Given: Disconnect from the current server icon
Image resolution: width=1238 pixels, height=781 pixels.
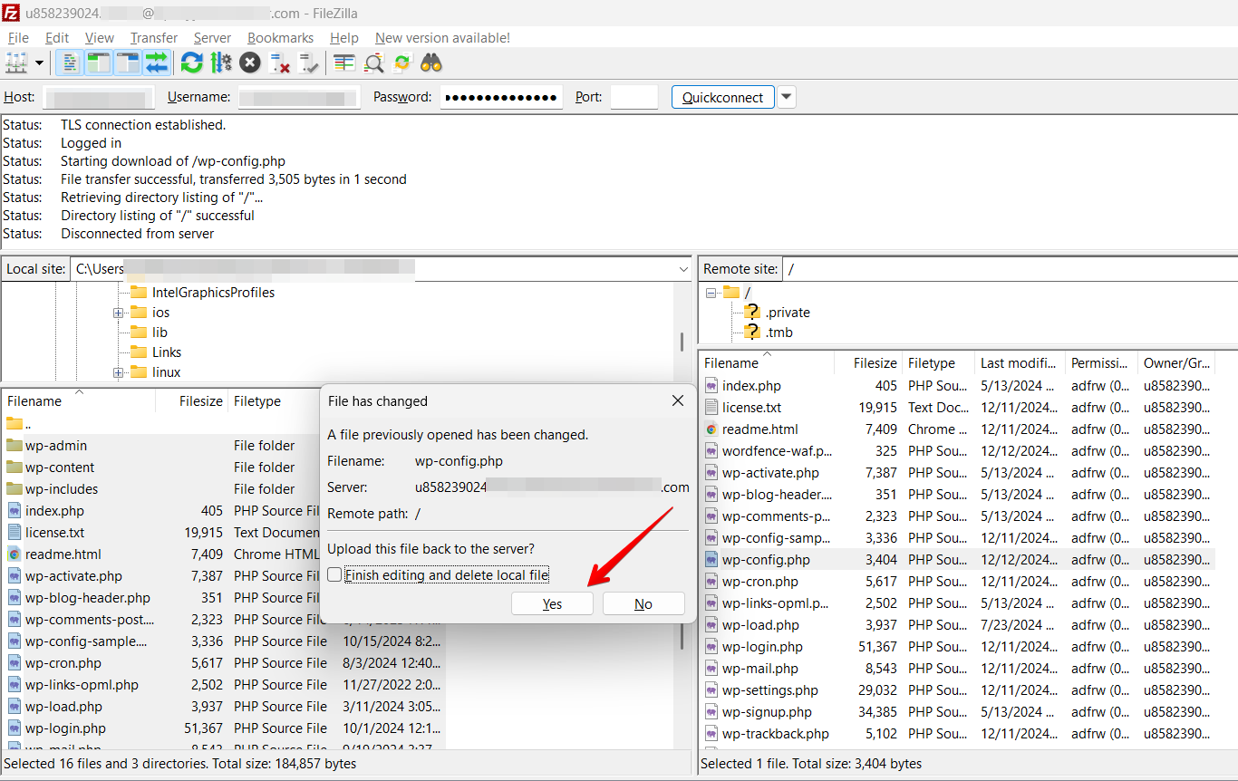Looking at the screenshot, I should (279, 63).
